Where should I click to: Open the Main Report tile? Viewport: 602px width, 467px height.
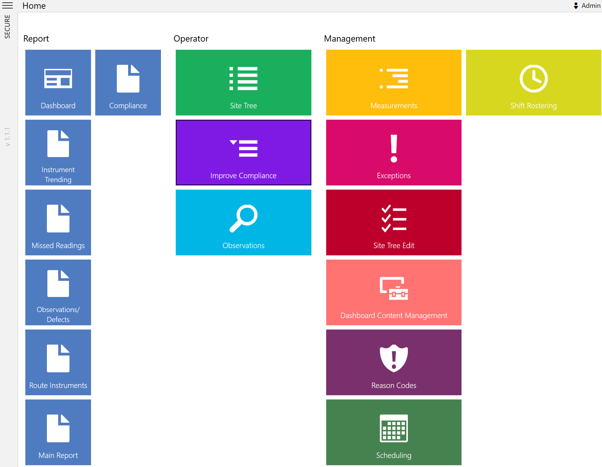(x=58, y=432)
